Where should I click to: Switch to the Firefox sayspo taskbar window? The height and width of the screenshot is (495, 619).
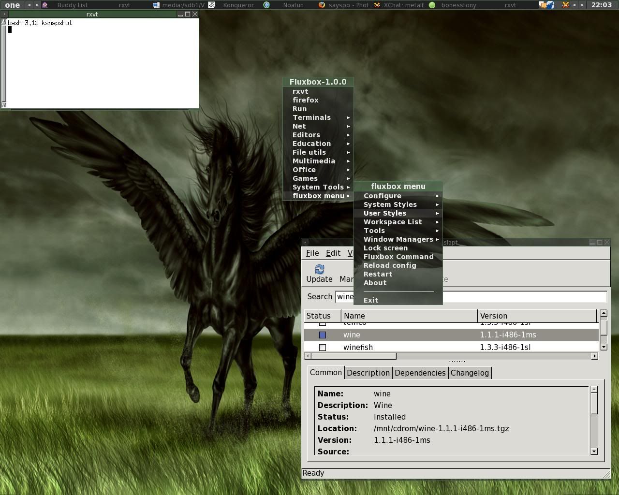coord(345,5)
